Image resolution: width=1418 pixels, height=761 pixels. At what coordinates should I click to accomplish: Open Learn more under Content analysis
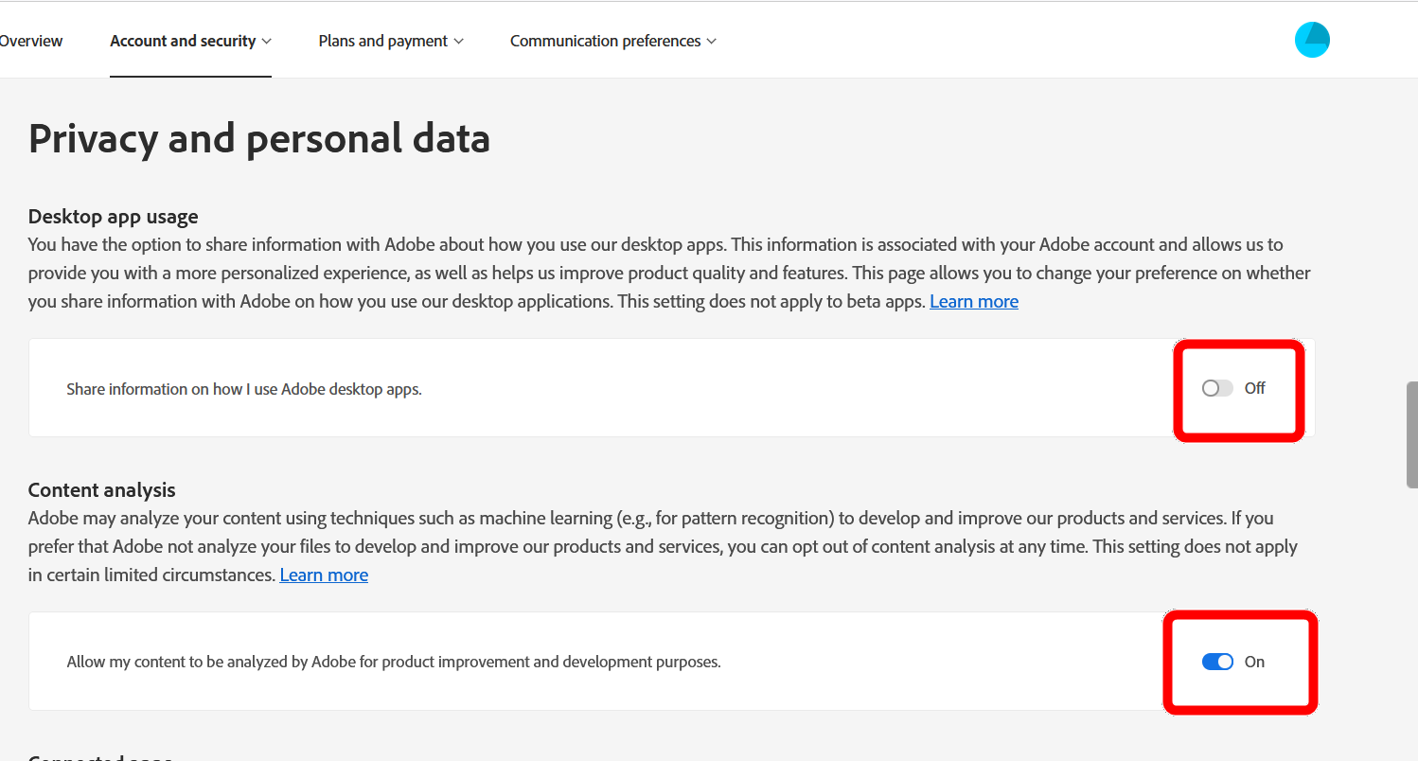click(x=324, y=575)
